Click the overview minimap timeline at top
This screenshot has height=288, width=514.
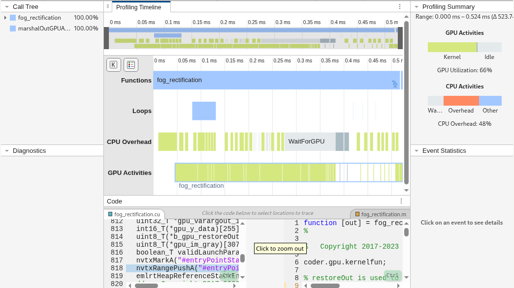tap(253, 38)
